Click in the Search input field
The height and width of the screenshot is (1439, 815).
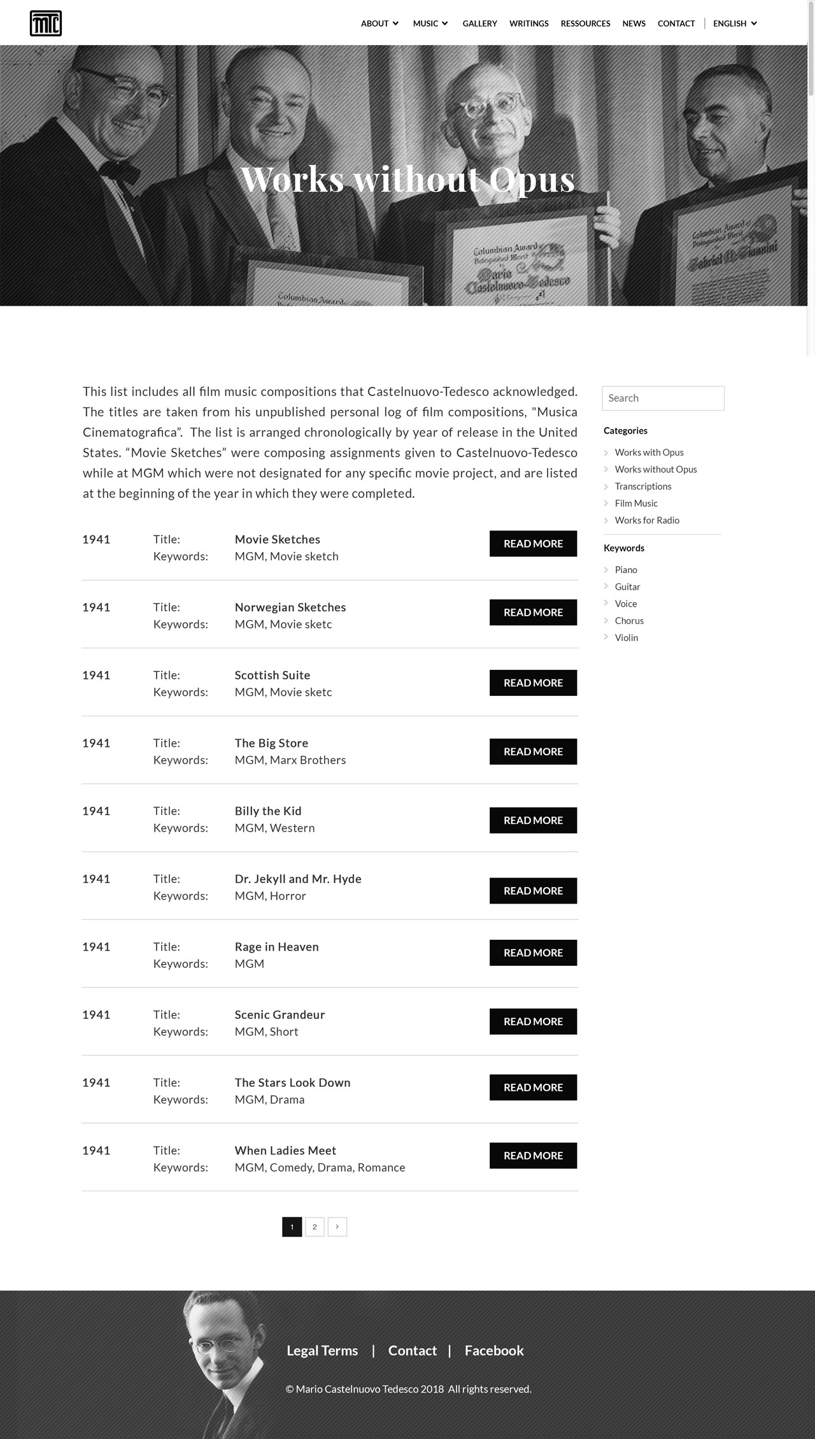click(663, 398)
